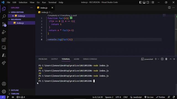The width and height of the screenshot is (177, 99).
Task: Close the index.js editor tab
Action: [52, 8]
